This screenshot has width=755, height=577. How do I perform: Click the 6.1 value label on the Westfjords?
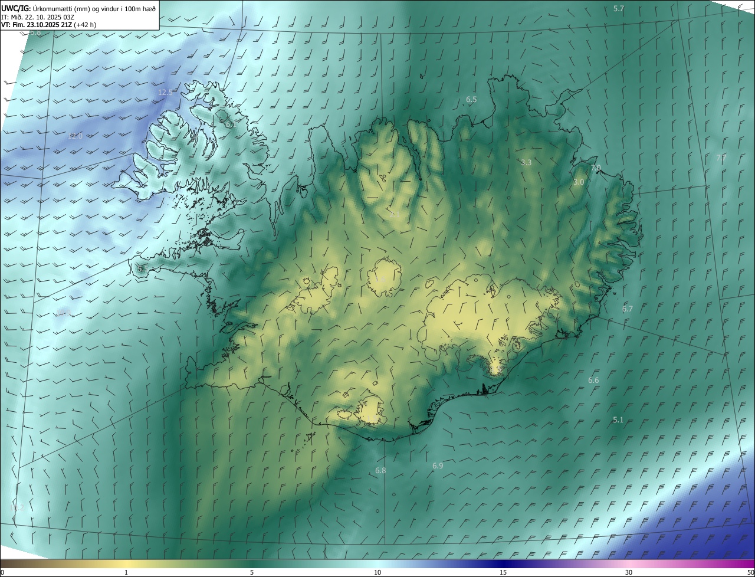point(230,124)
